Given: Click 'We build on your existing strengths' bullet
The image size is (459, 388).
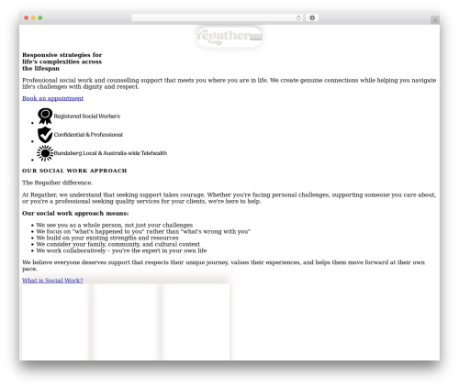Looking at the screenshot, I should coord(107,238).
